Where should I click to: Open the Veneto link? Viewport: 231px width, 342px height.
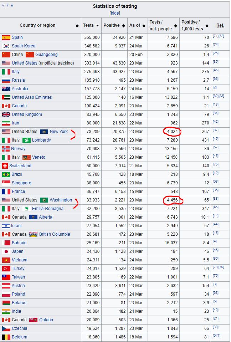pyautogui.click(x=39, y=157)
